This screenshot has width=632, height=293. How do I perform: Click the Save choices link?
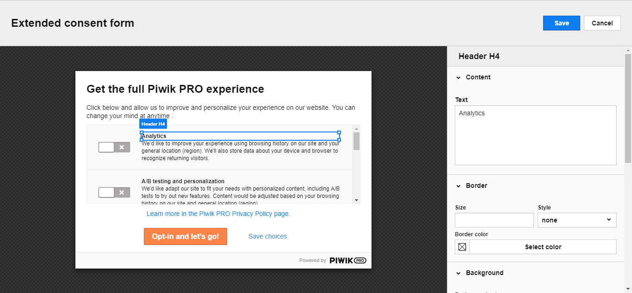pos(267,236)
